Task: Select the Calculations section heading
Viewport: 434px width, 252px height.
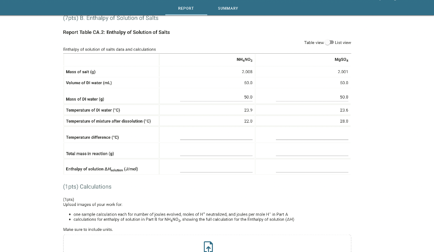Action: click(x=87, y=186)
